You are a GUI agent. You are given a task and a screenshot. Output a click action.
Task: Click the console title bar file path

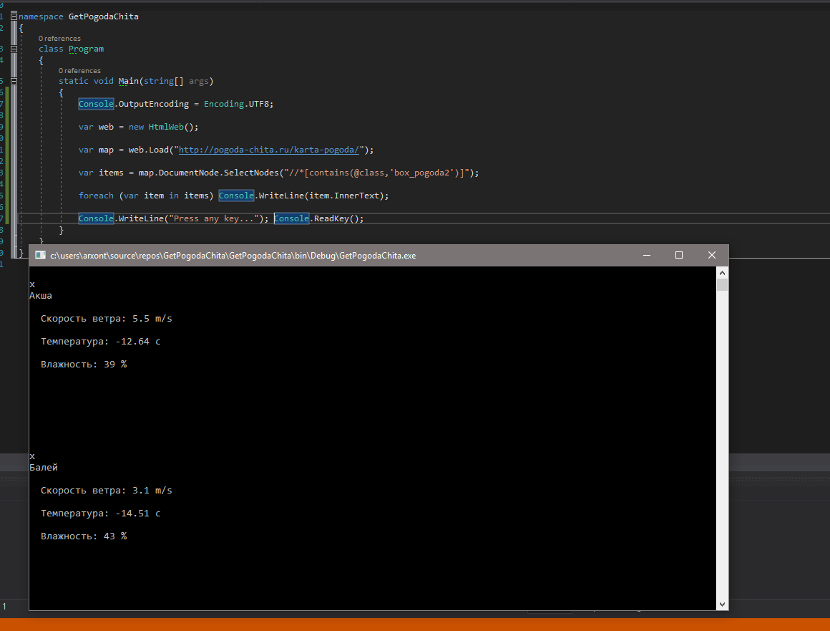[x=233, y=256]
